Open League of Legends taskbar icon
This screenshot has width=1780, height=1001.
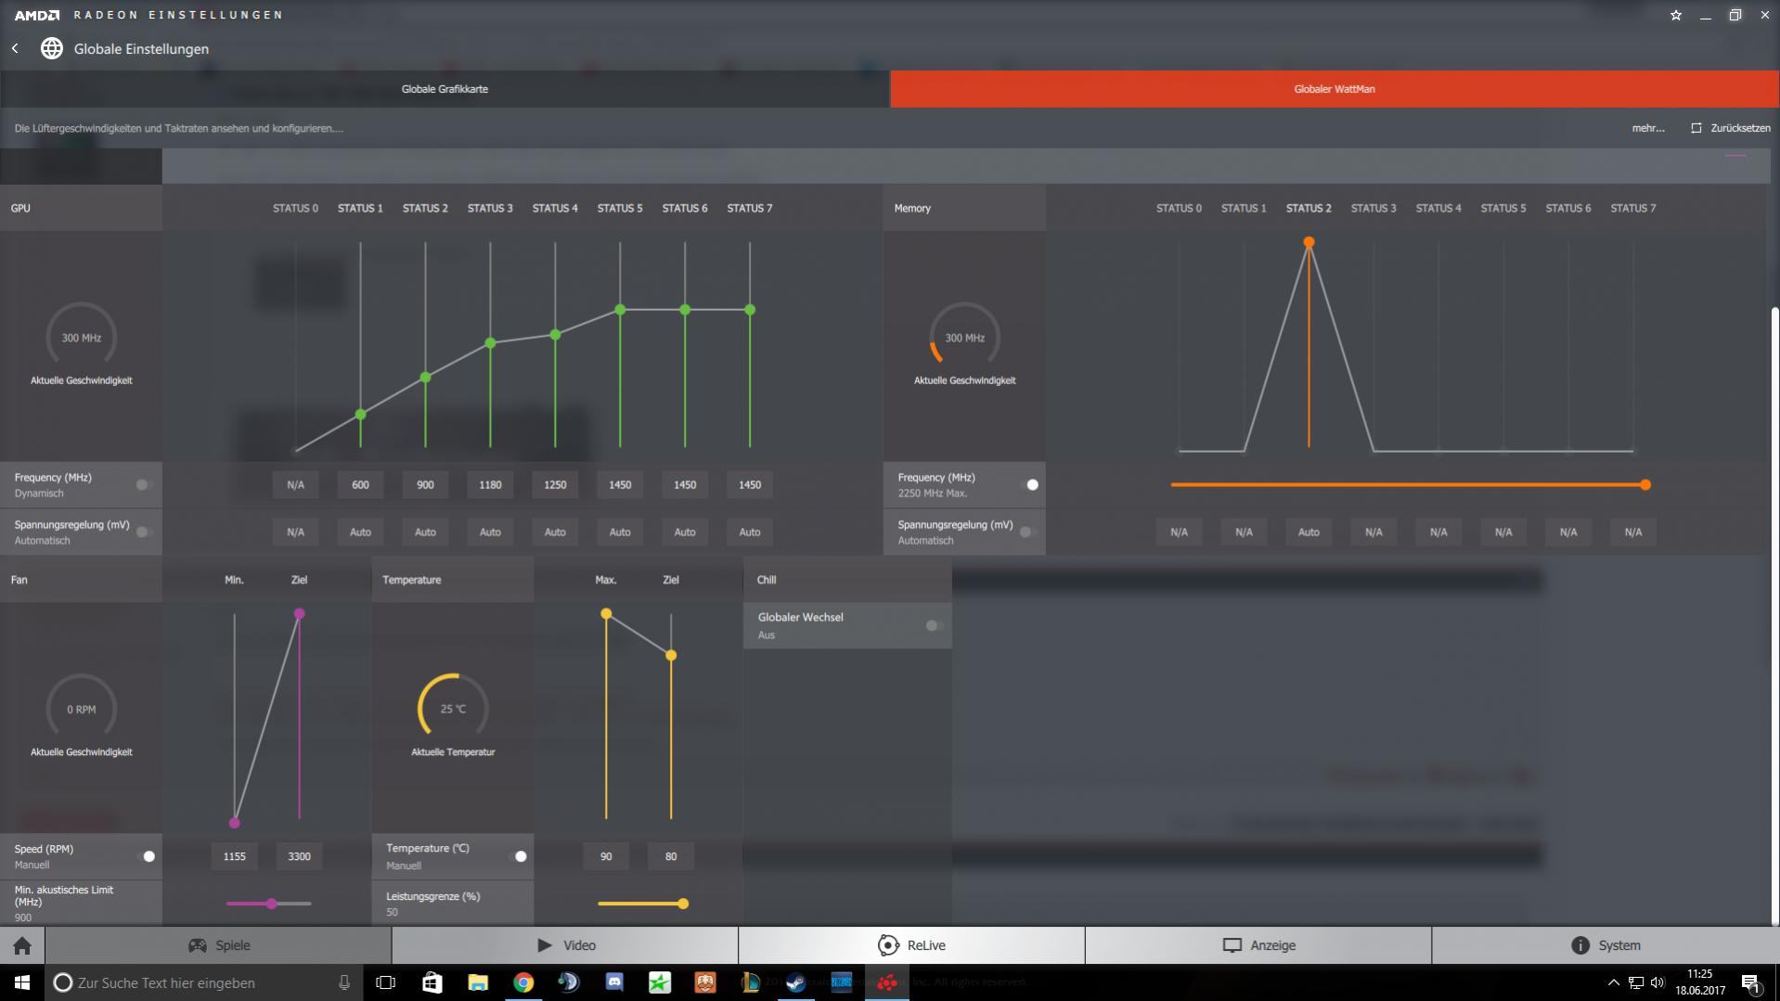[751, 982]
